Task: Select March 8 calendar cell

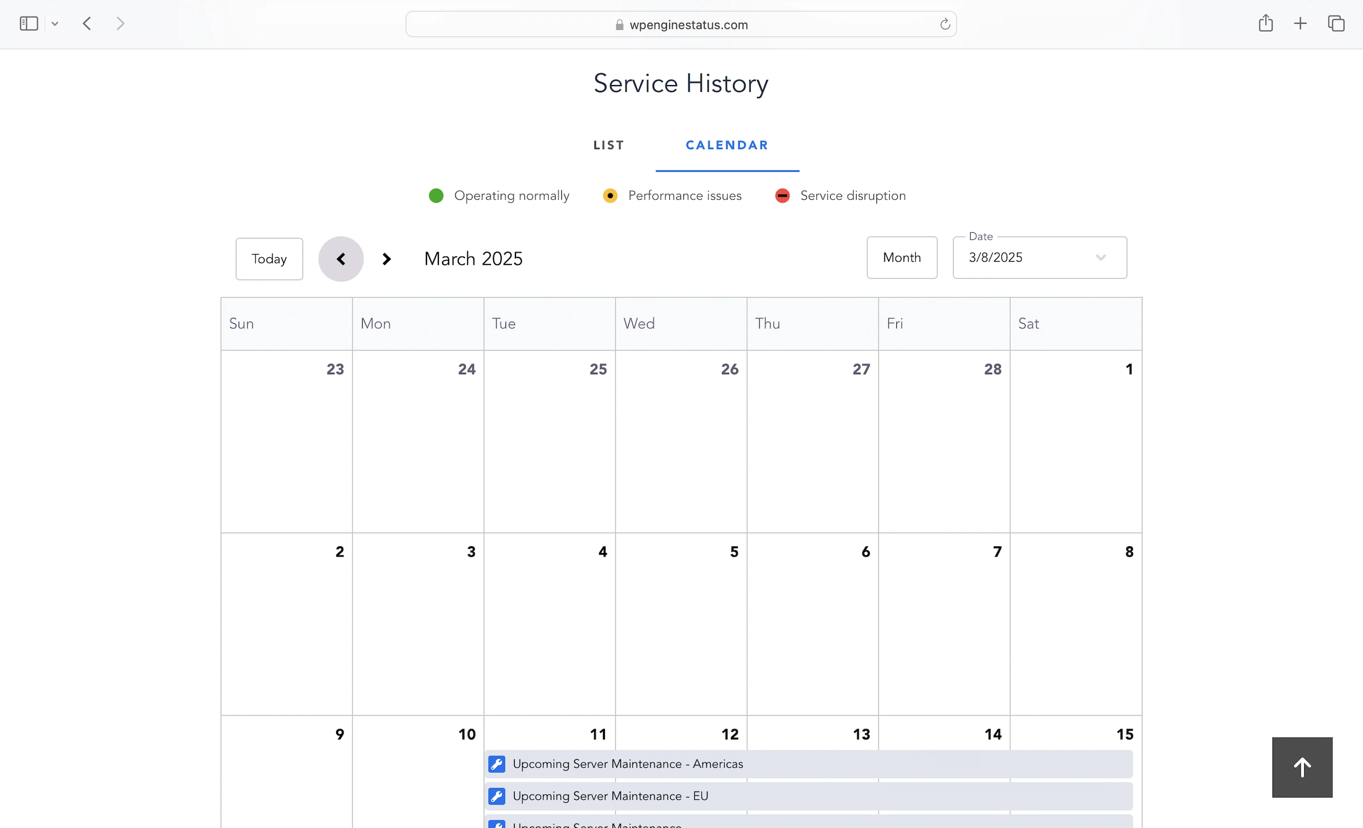Action: point(1075,625)
